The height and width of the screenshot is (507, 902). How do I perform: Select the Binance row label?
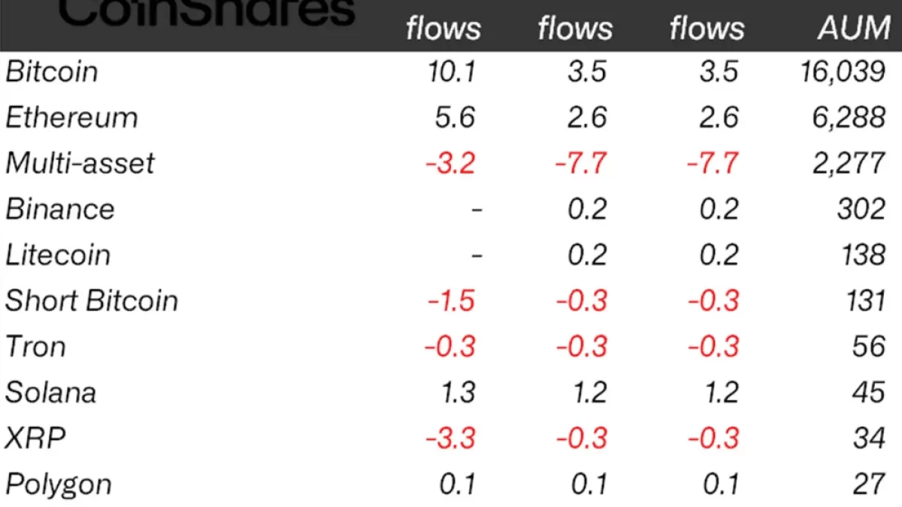(x=60, y=210)
